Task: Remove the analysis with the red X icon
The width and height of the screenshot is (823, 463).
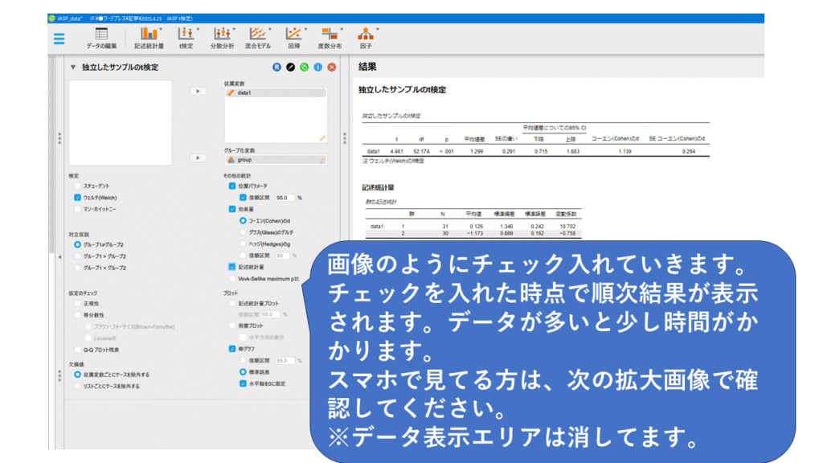Action: [332, 68]
